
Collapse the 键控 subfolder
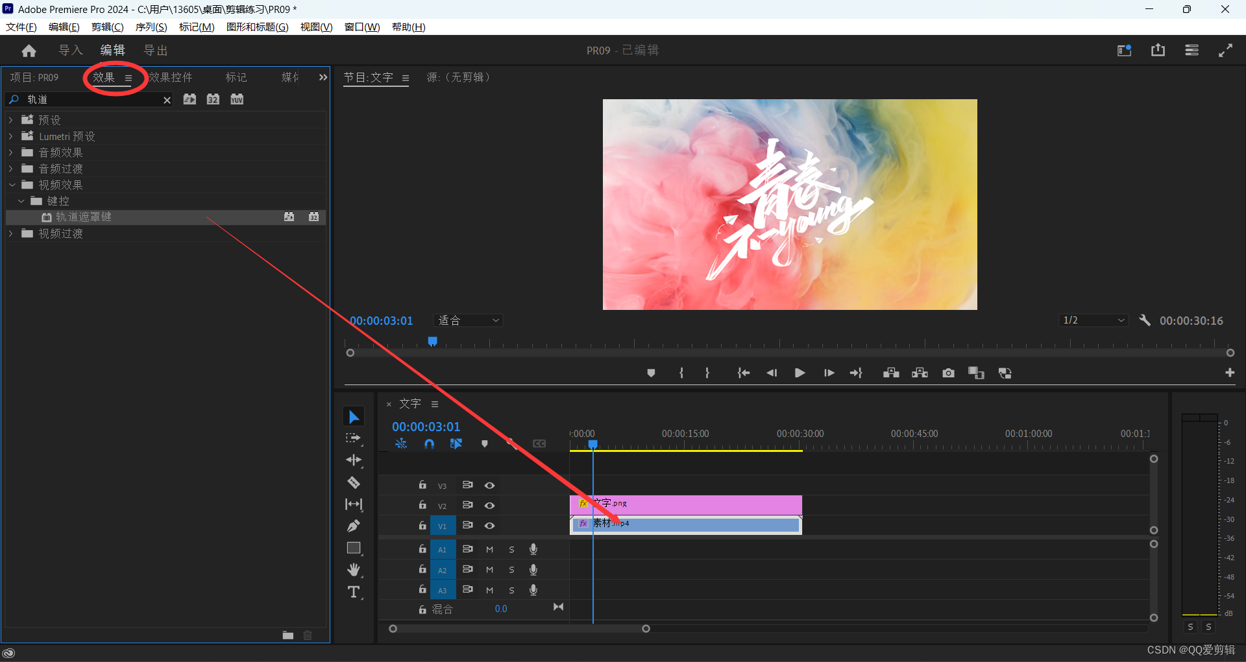tap(21, 201)
